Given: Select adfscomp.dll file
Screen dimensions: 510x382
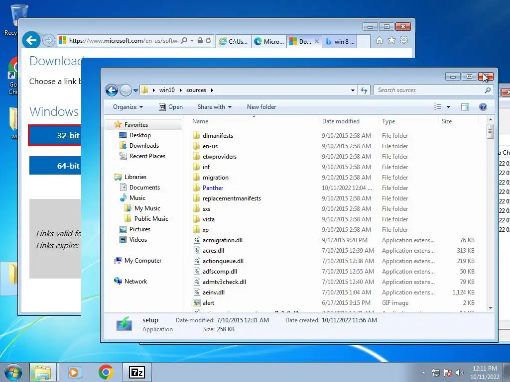Looking at the screenshot, I should tap(220, 272).
